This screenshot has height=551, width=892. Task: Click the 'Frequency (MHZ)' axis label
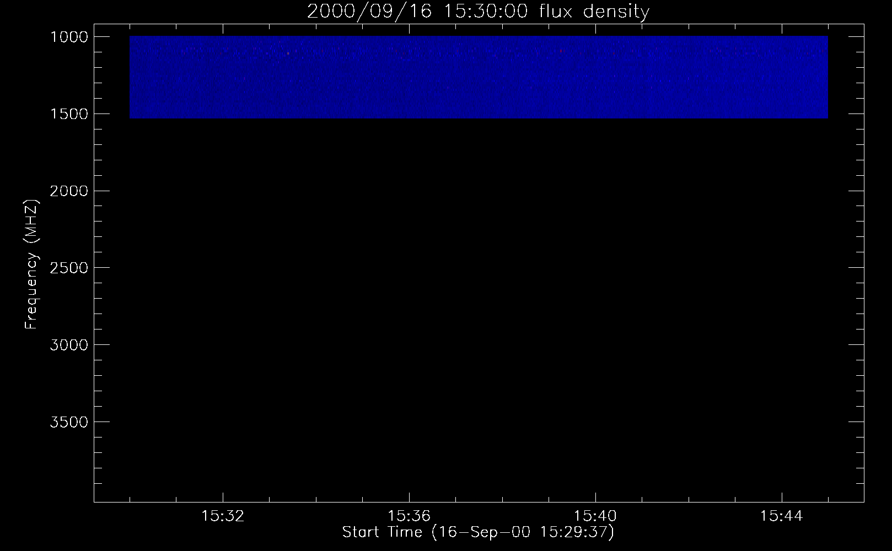(x=32, y=263)
